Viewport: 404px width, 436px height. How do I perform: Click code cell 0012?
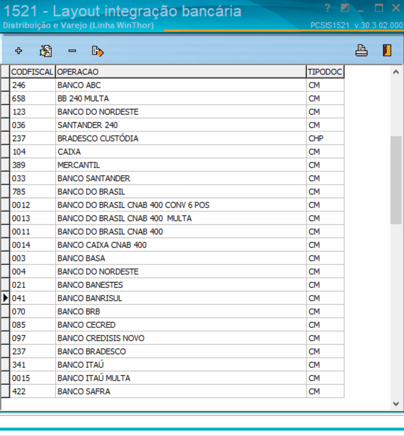click(x=33, y=205)
